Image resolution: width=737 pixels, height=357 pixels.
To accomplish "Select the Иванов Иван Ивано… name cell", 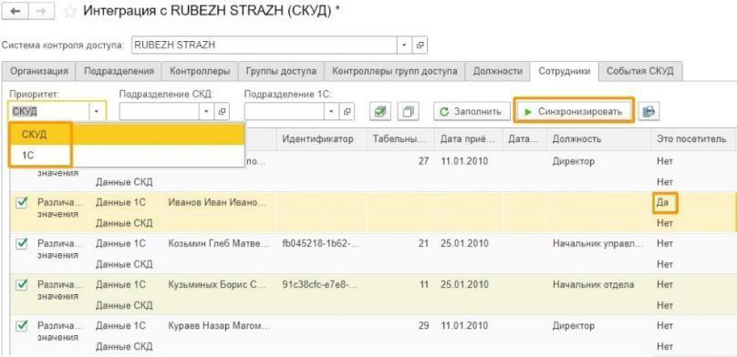I will point(218,203).
